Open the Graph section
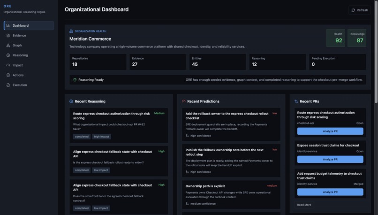The height and width of the screenshot is (215, 378). click(29, 46)
